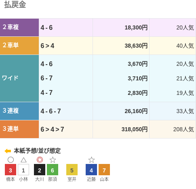Click the circle mark above 橋本

(11, 160)
